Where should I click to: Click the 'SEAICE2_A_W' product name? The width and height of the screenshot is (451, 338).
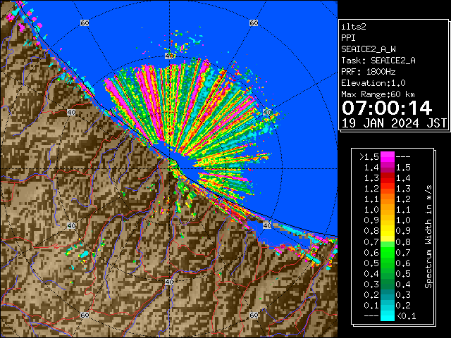point(368,49)
